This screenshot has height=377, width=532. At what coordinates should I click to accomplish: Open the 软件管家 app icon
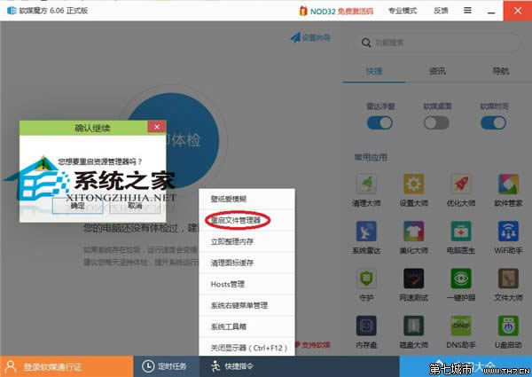(506, 184)
